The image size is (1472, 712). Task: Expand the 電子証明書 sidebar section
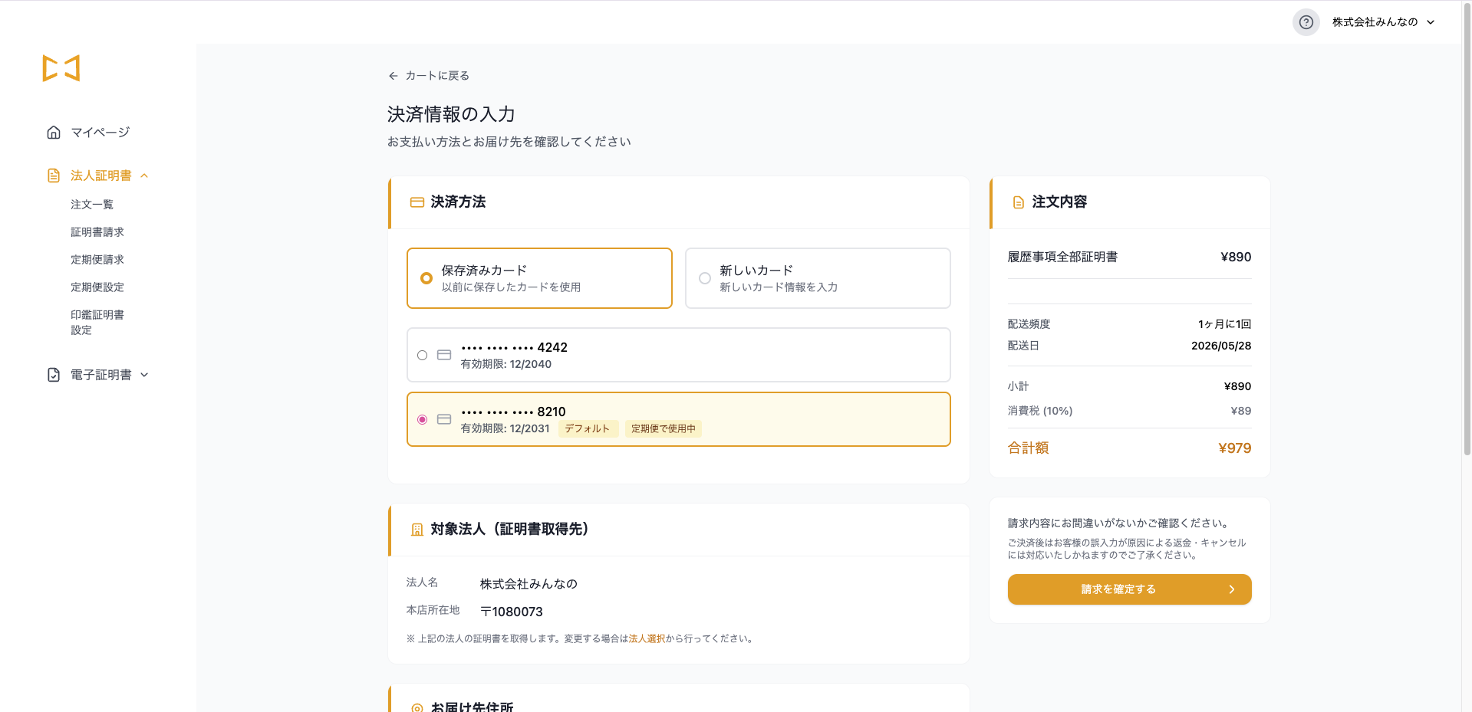(144, 375)
